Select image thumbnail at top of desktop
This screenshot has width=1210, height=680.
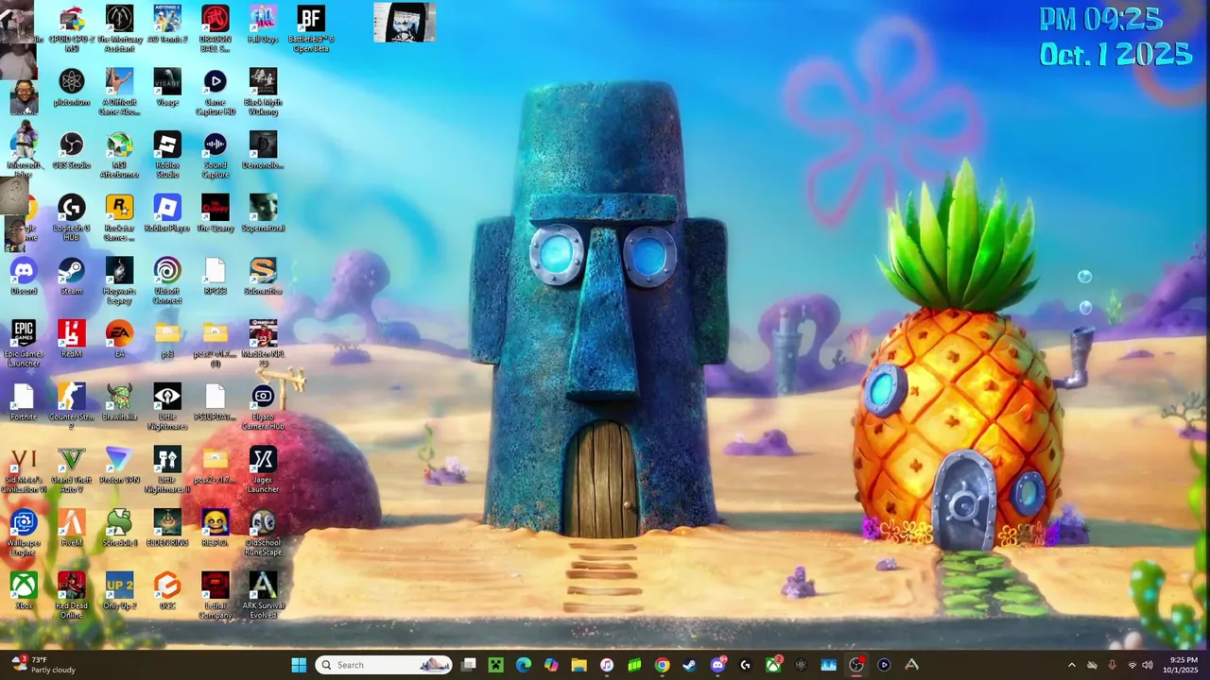(x=405, y=23)
